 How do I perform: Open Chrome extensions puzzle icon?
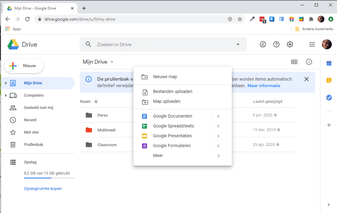(x=311, y=19)
